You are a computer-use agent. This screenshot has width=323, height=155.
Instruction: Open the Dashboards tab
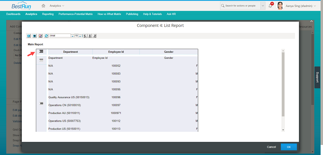(13, 14)
